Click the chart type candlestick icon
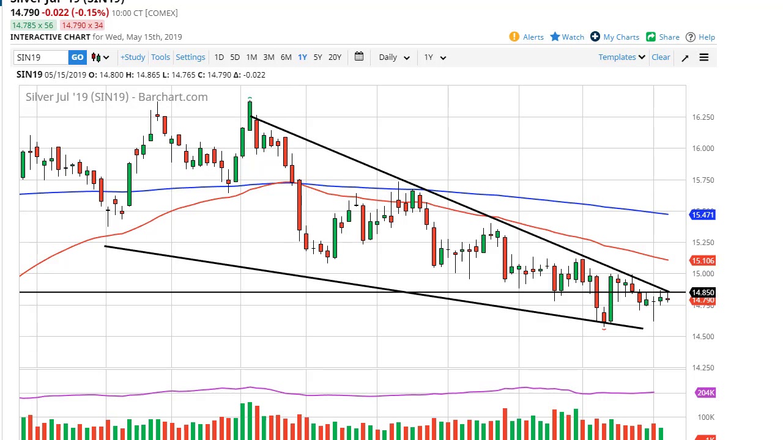Viewport: 783px width, 440px height. (x=96, y=57)
